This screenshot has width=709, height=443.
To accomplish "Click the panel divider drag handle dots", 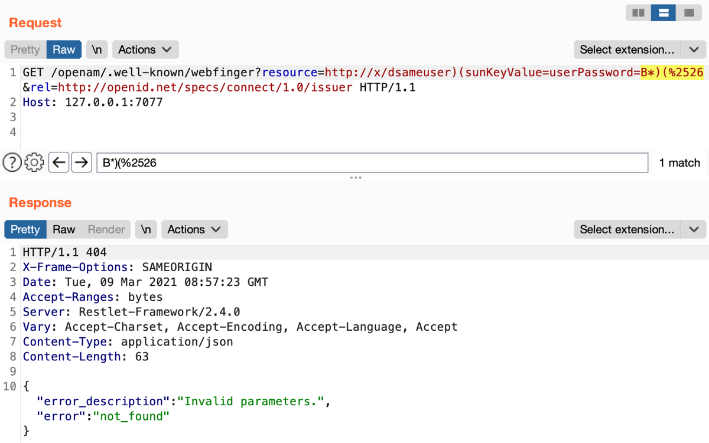I will [x=356, y=177].
